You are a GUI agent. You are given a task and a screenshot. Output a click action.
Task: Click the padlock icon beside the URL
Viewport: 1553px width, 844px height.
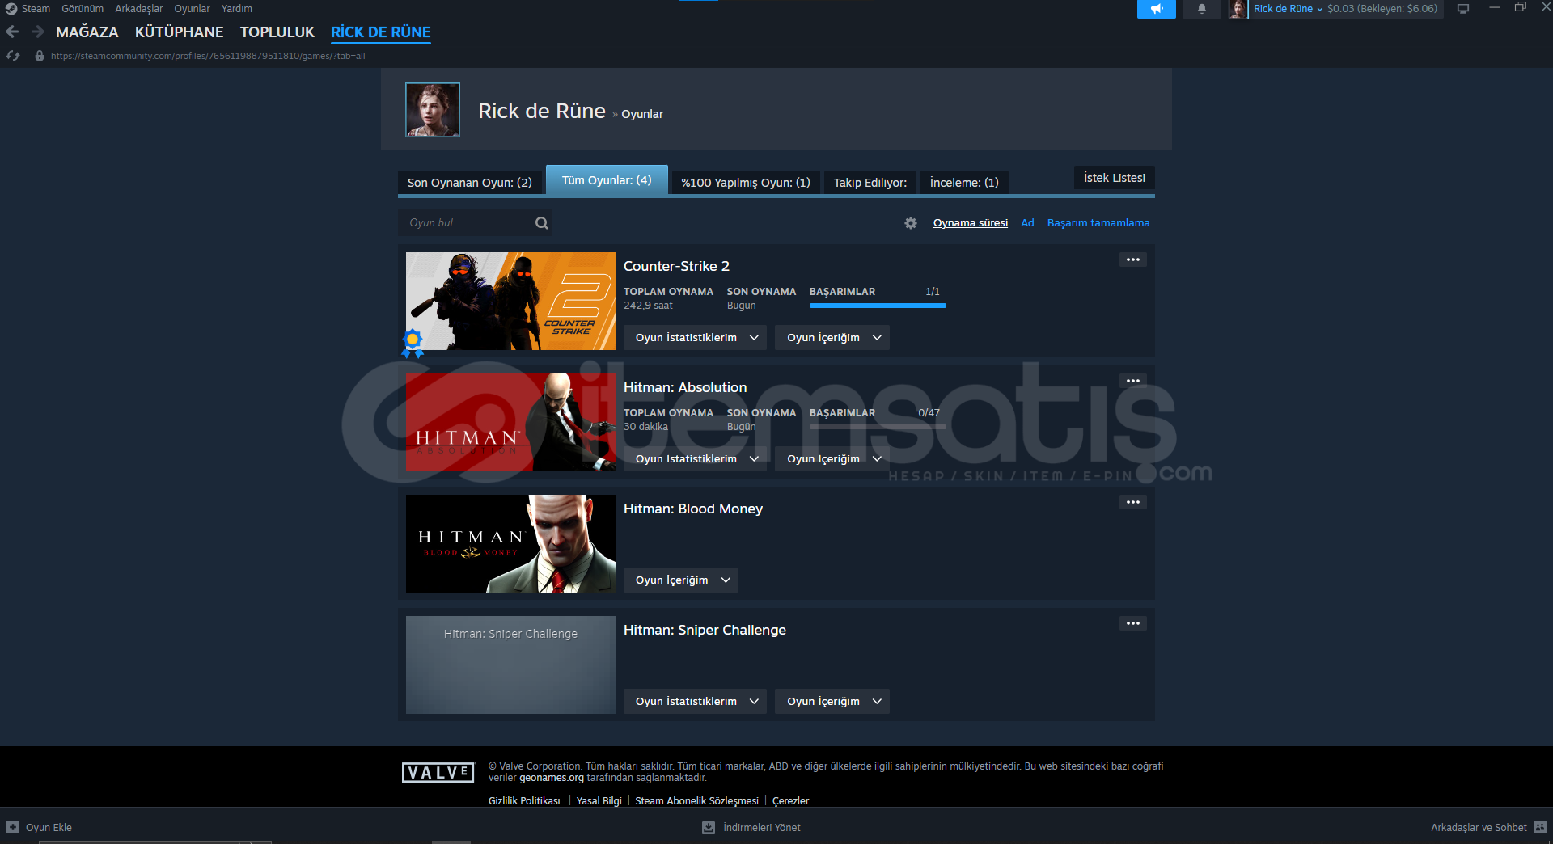40,56
